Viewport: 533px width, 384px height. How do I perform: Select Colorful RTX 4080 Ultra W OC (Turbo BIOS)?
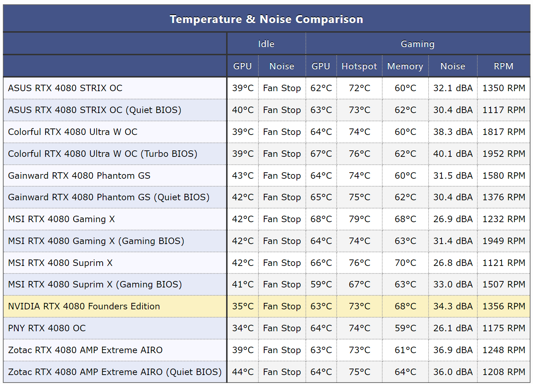click(103, 154)
